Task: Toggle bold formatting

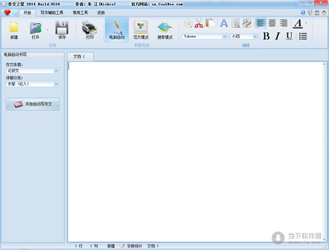Action: 266,36
